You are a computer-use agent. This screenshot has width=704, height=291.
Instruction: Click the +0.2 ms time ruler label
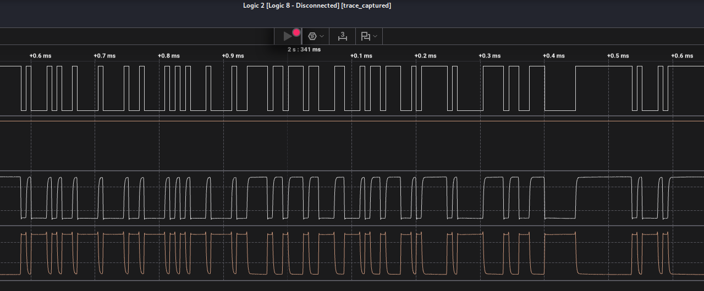tap(426, 56)
